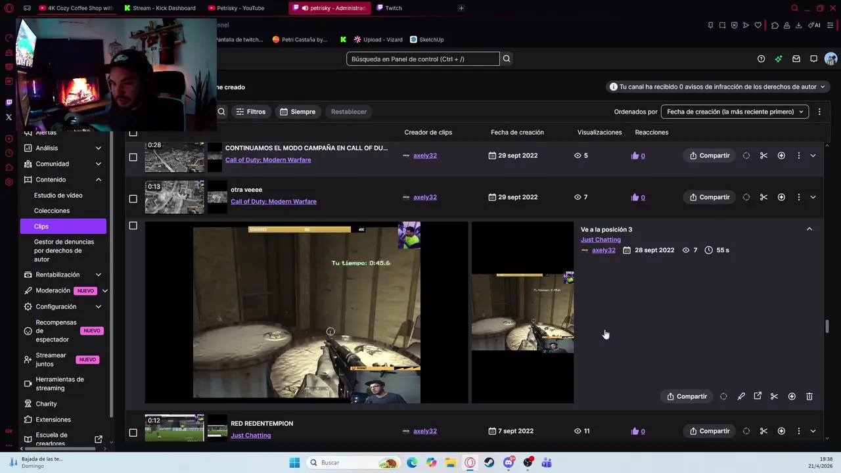841x473 pixels.
Task: Click scissors icon in expanded clip actions
Action: point(774,396)
